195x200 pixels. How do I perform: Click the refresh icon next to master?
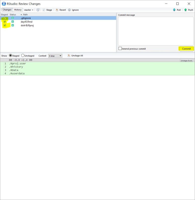tap(38, 10)
